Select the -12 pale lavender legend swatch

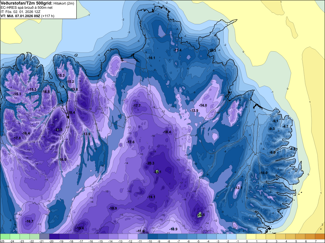pos(133,237)
